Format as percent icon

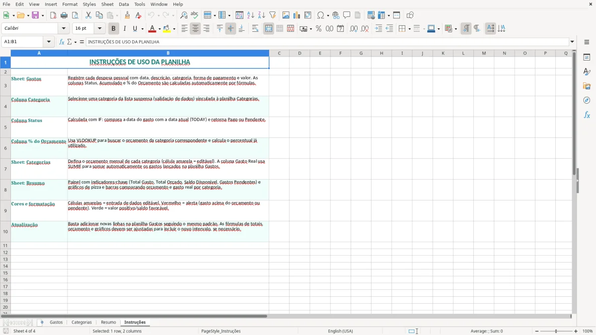319,29
